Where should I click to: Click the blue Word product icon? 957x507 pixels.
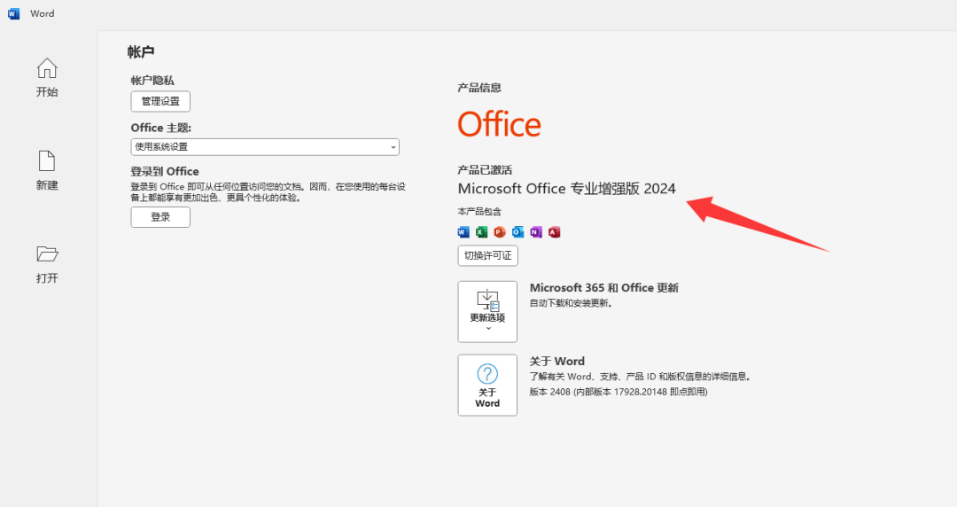point(463,232)
